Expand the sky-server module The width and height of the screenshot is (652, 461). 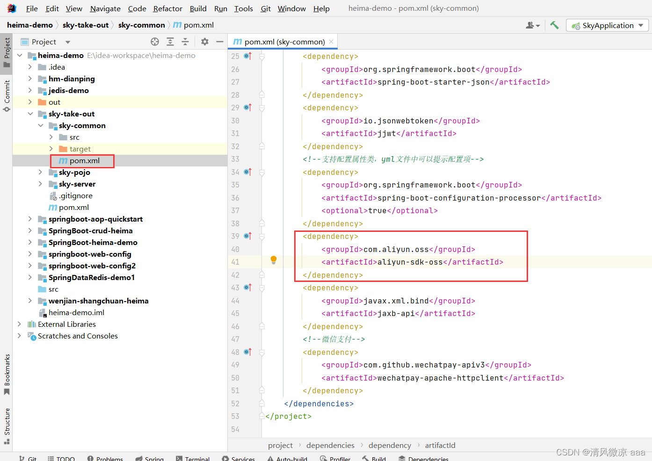coord(41,184)
